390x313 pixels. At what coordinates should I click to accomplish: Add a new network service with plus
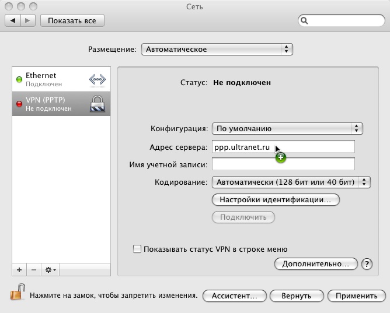point(19,270)
